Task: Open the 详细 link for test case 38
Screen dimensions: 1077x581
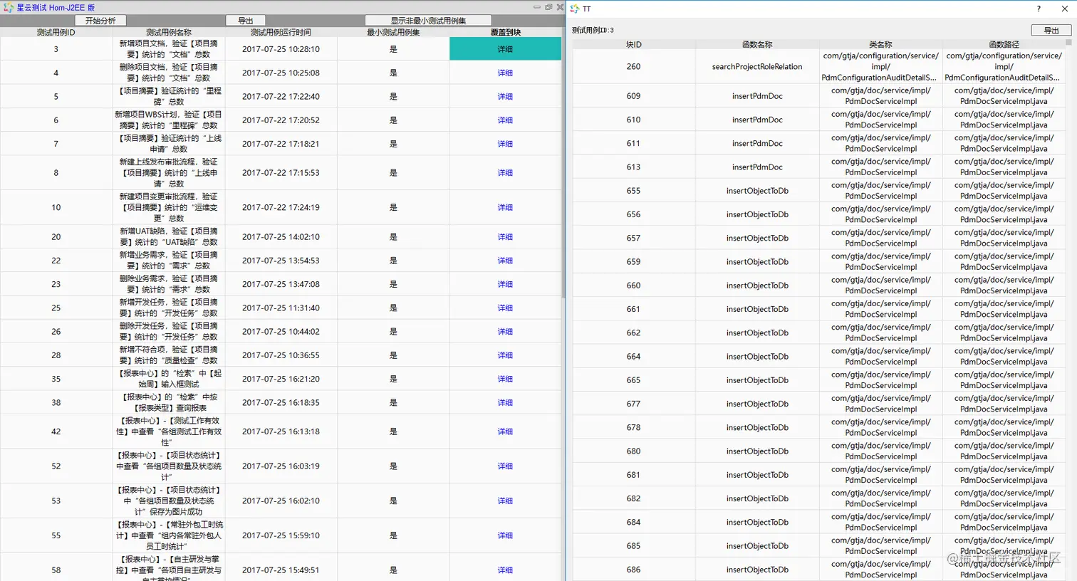Action: click(505, 402)
